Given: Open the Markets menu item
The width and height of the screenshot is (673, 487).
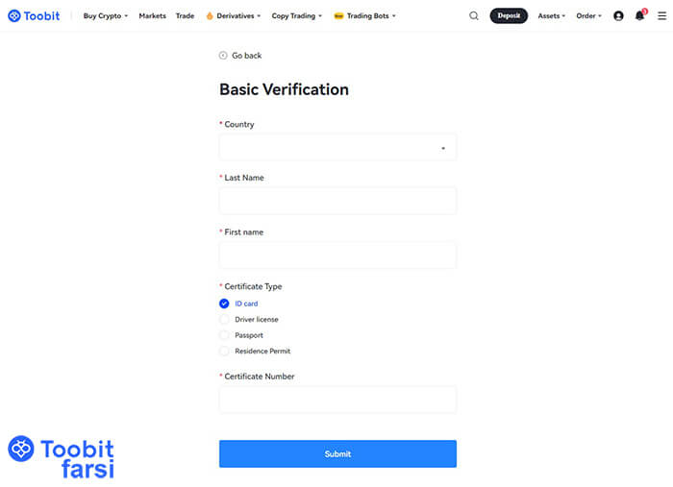Looking at the screenshot, I should [152, 16].
